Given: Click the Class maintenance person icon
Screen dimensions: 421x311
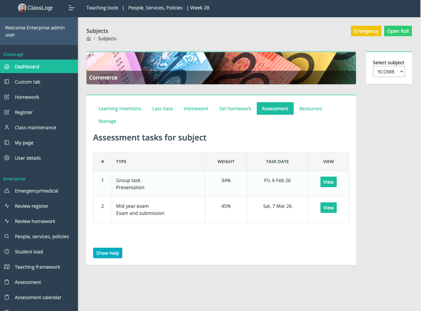Looking at the screenshot, I should [x=7, y=127].
